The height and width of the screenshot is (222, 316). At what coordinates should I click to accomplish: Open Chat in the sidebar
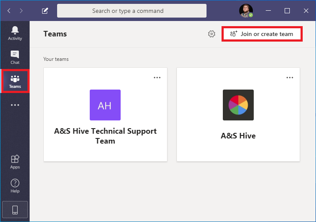click(x=15, y=57)
